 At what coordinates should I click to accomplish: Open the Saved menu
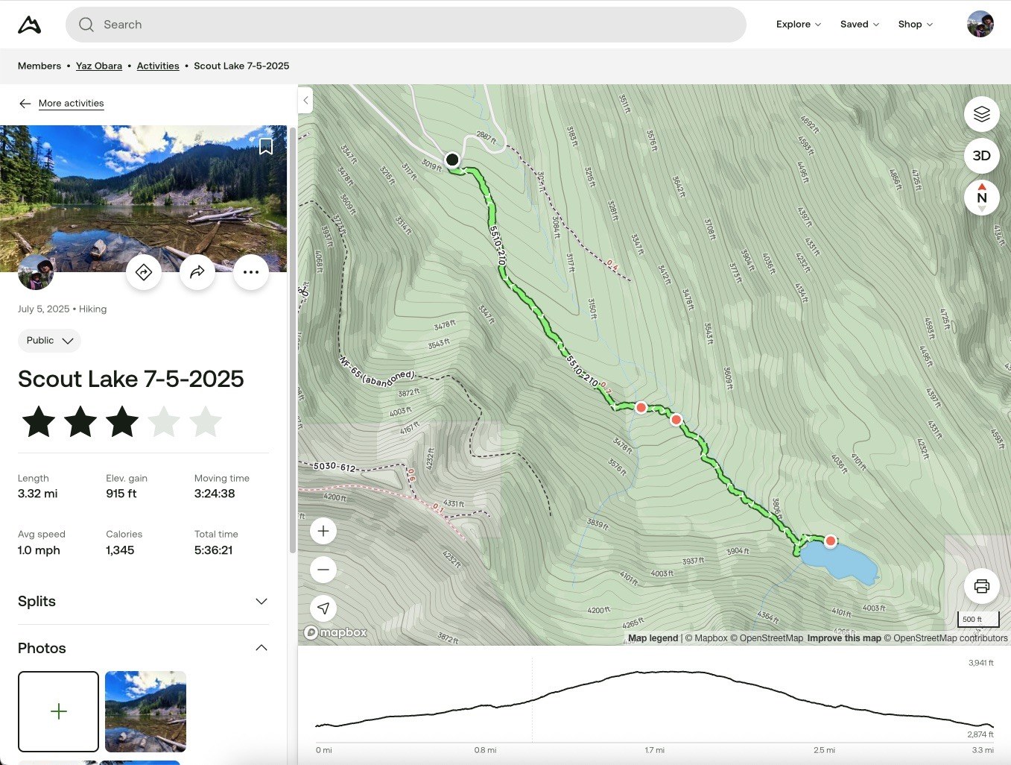(x=858, y=24)
